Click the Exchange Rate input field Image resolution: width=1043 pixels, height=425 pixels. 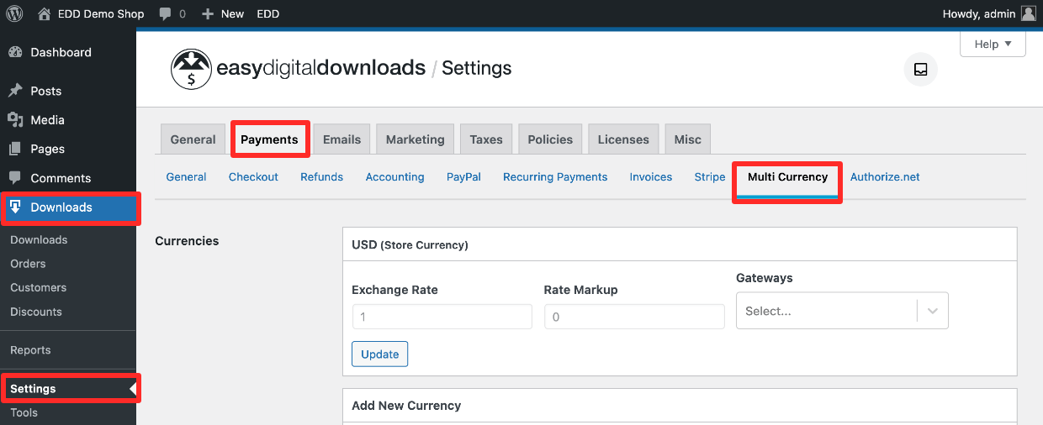click(442, 317)
